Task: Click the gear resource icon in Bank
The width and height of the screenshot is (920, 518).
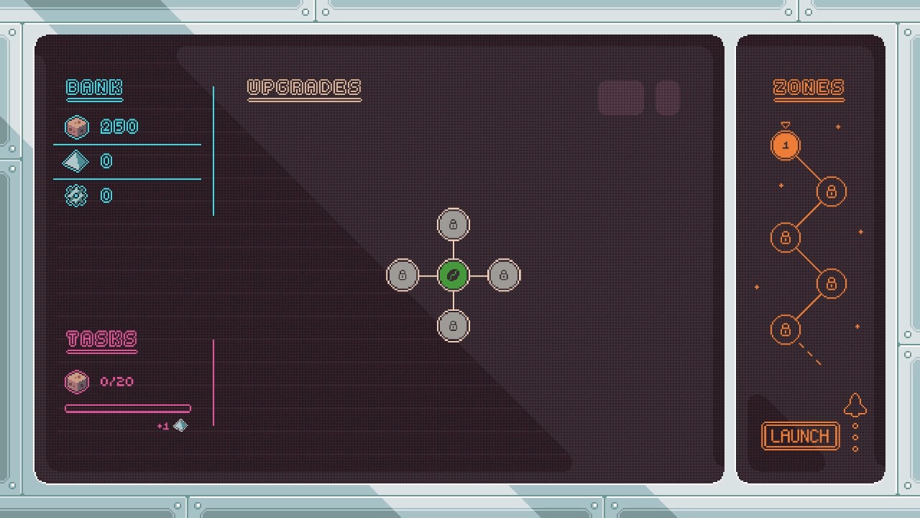Action: point(76,196)
